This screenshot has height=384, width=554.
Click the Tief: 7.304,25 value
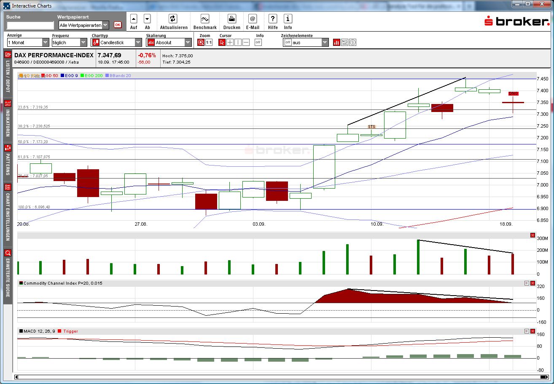pos(177,62)
